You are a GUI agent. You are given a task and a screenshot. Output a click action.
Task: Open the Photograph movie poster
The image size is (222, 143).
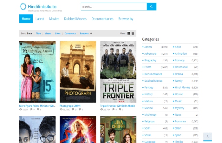(x=78, y=72)
